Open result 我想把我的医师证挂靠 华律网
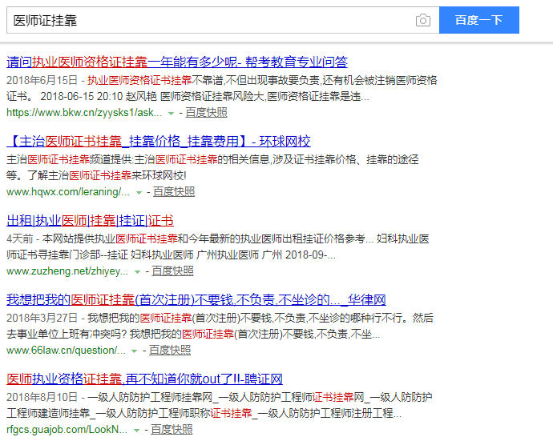553x445 pixels. [x=196, y=300]
